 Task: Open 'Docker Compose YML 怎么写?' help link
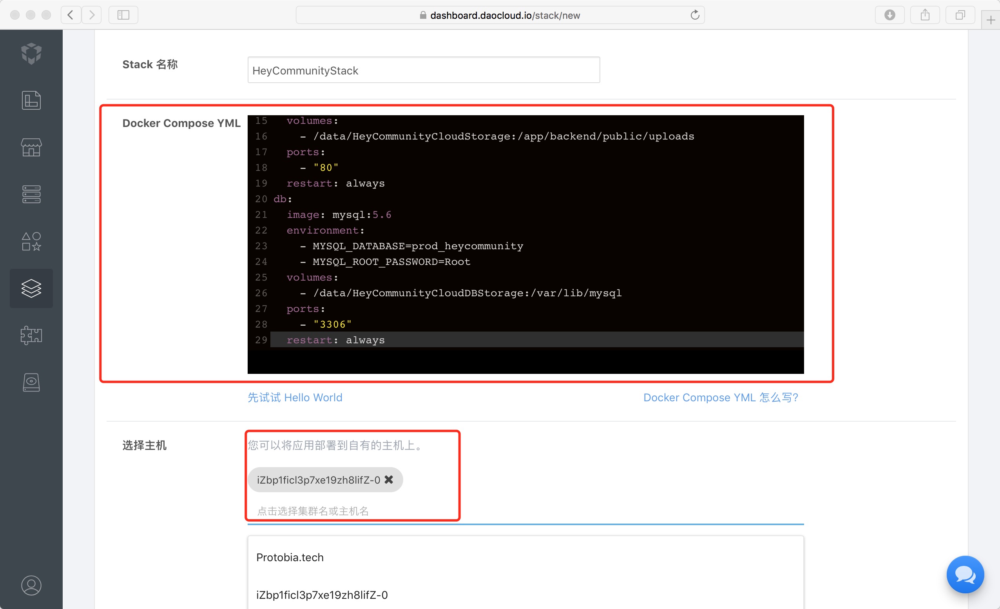coord(721,397)
